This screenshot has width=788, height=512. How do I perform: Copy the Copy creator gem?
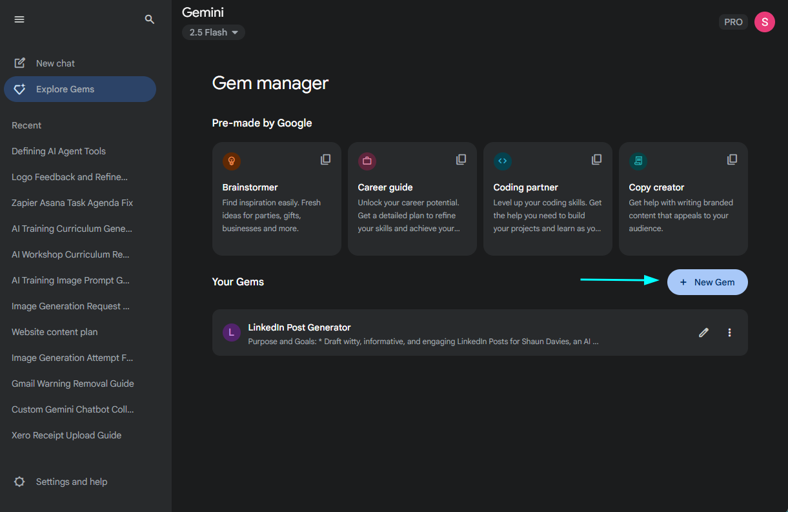click(732, 159)
